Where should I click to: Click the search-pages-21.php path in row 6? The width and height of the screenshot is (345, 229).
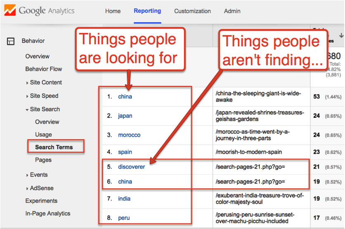250,181
